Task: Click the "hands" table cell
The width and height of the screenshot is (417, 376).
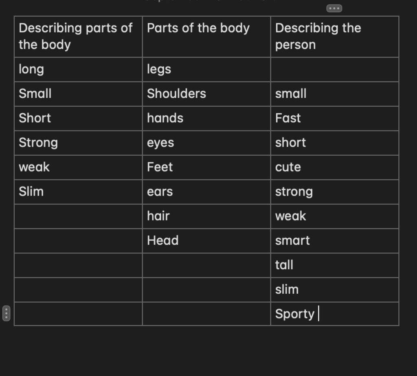Action: coord(206,118)
